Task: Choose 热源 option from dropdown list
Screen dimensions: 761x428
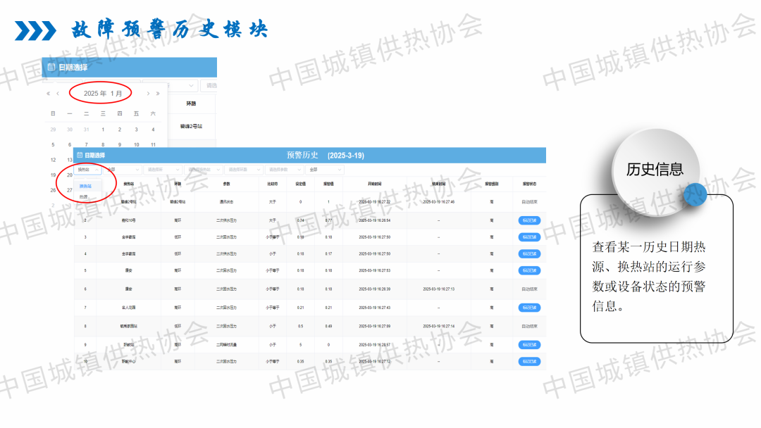Action: (84, 196)
